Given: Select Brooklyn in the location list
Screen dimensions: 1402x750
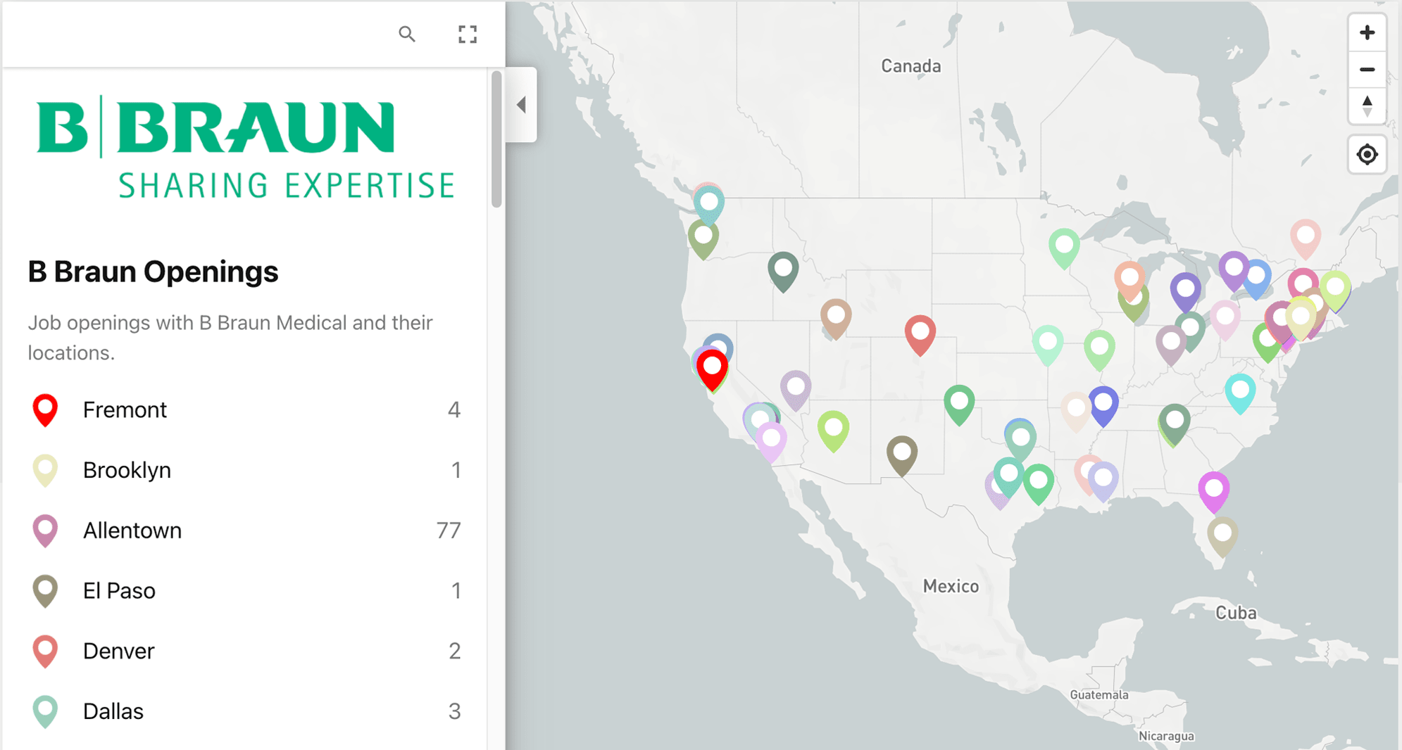Looking at the screenshot, I should (x=127, y=470).
